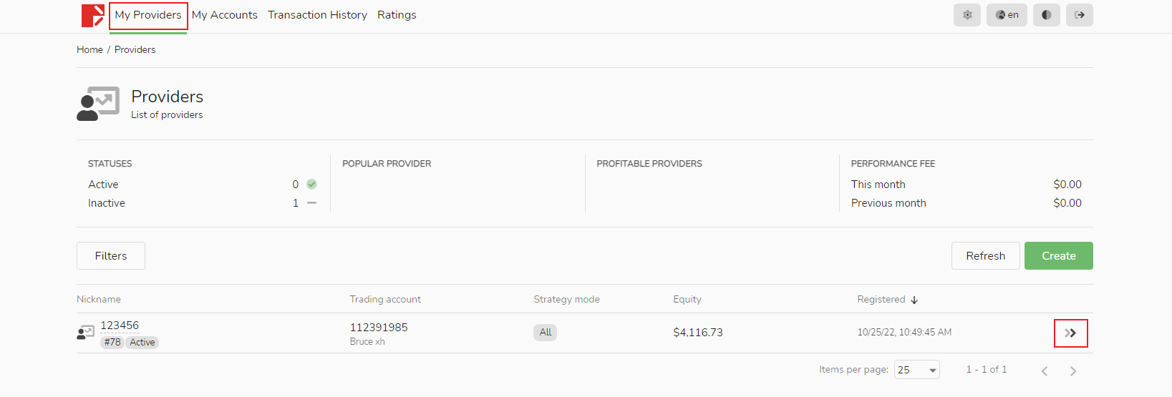
Task: Sort by the Registered column arrow
Action: pos(914,300)
